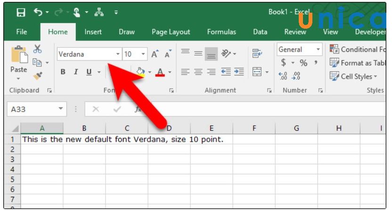Image resolution: width=392 pixels, height=210 pixels.
Task: Open the Data tab
Action: pos(260,32)
